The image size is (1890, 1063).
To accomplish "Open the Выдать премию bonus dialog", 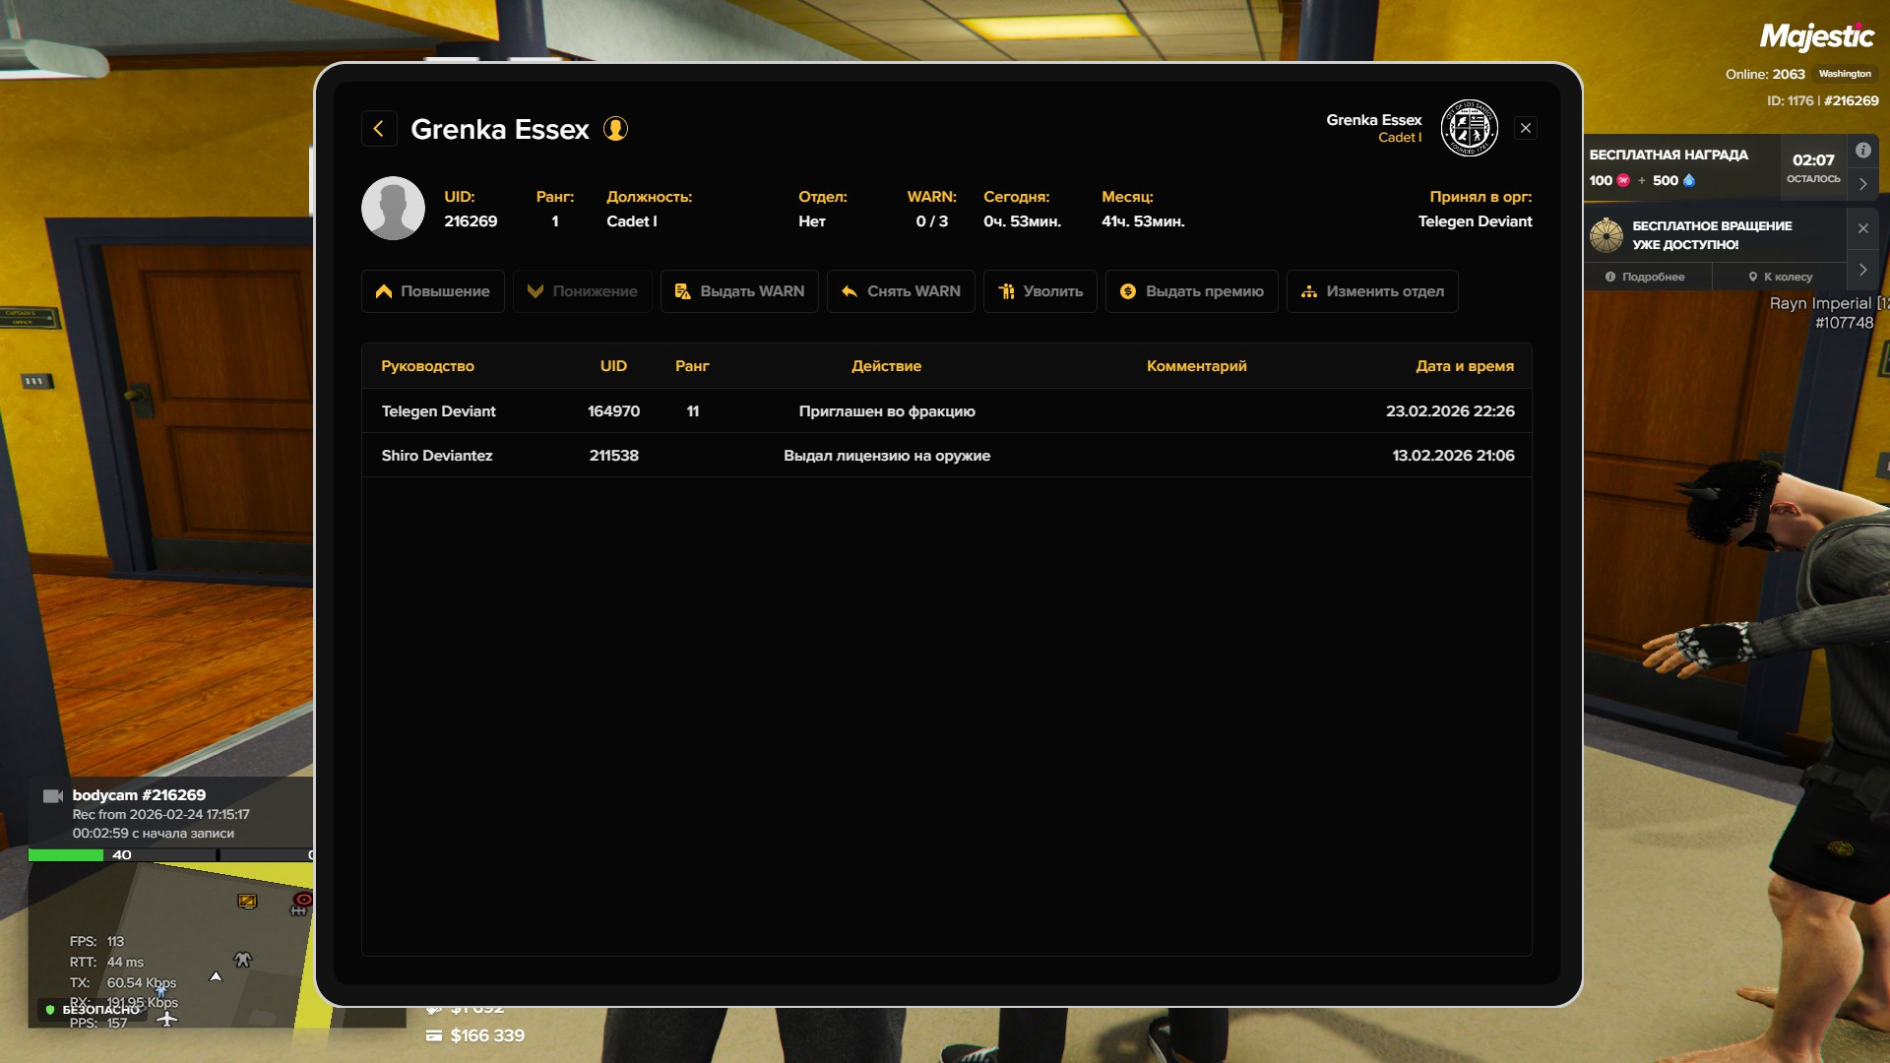I will pos(1191,291).
